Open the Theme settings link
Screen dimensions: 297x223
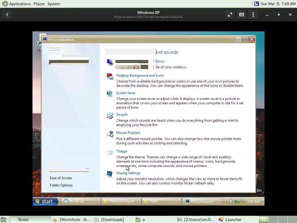(122, 151)
